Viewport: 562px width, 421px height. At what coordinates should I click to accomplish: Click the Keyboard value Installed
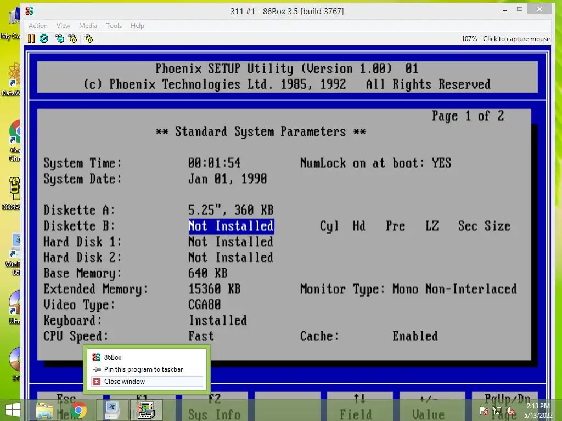(218, 320)
